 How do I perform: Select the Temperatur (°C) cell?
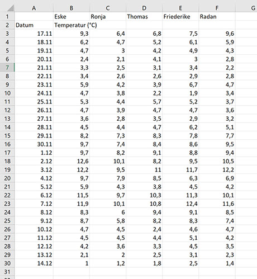pyautogui.click(x=75, y=25)
